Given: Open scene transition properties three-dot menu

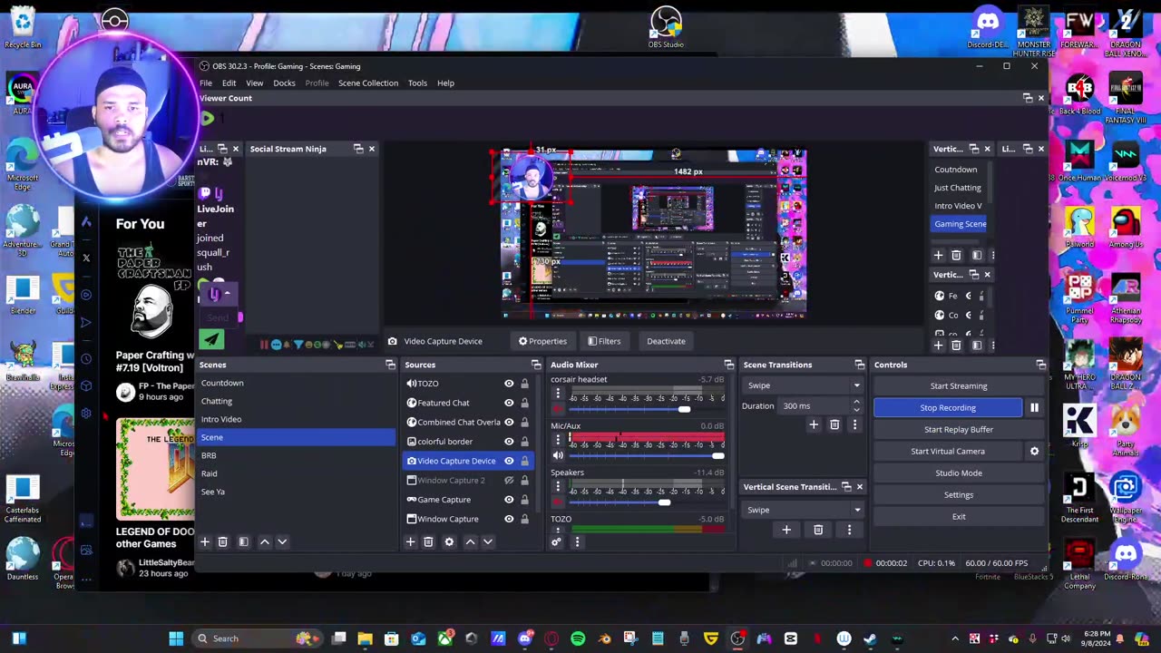Looking at the screenshot, I should pyautogui.click(x=854, y=424).
